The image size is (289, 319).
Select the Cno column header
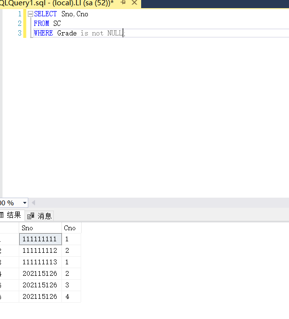(x=71, y=228)
